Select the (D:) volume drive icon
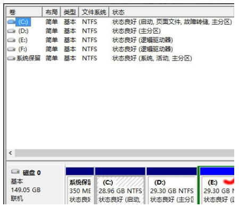Image resolution: width=239 pixels, height=207 pixels. click(x=11, y=31)
